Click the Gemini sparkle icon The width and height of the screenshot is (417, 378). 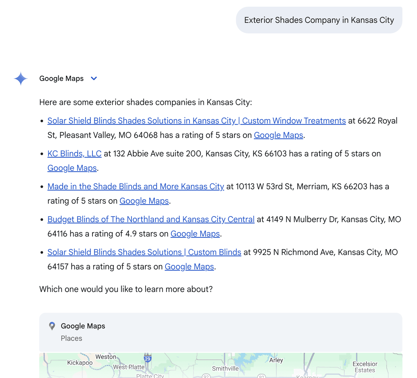(21, 78)
